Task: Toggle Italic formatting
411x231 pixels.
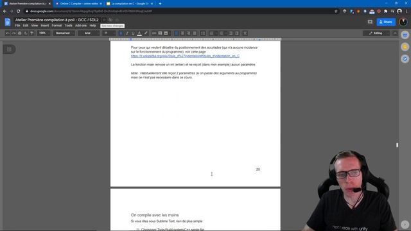Action: point(127,33)
